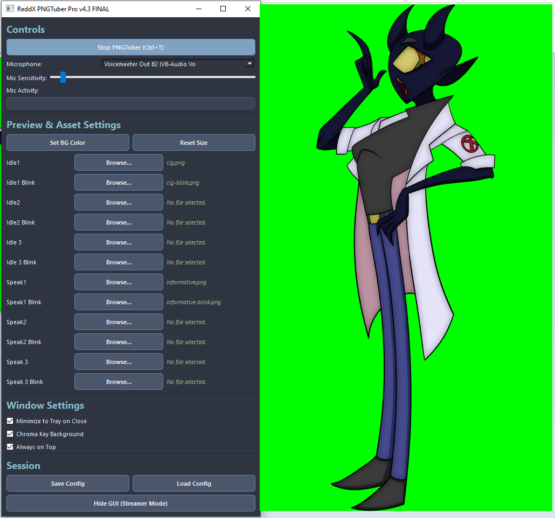Maximize the ReddX PNGTuber Pro window
Image resolution: width=555 pixels, height=518 pixels.
[x=223, y=9]
